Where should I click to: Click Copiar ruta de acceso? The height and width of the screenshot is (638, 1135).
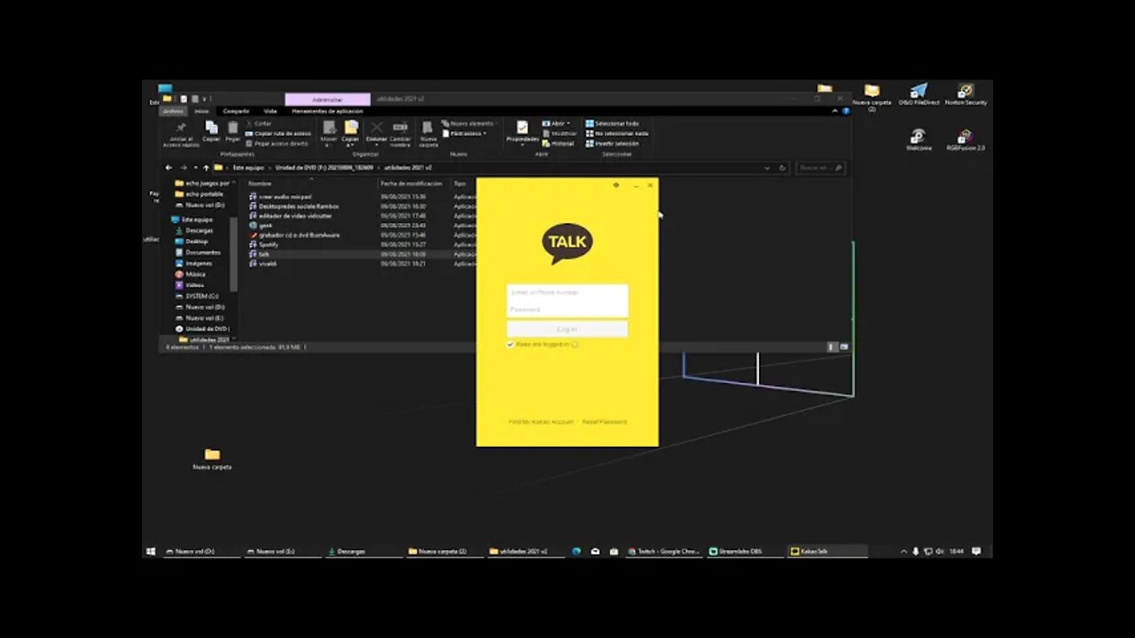point(278,133)
